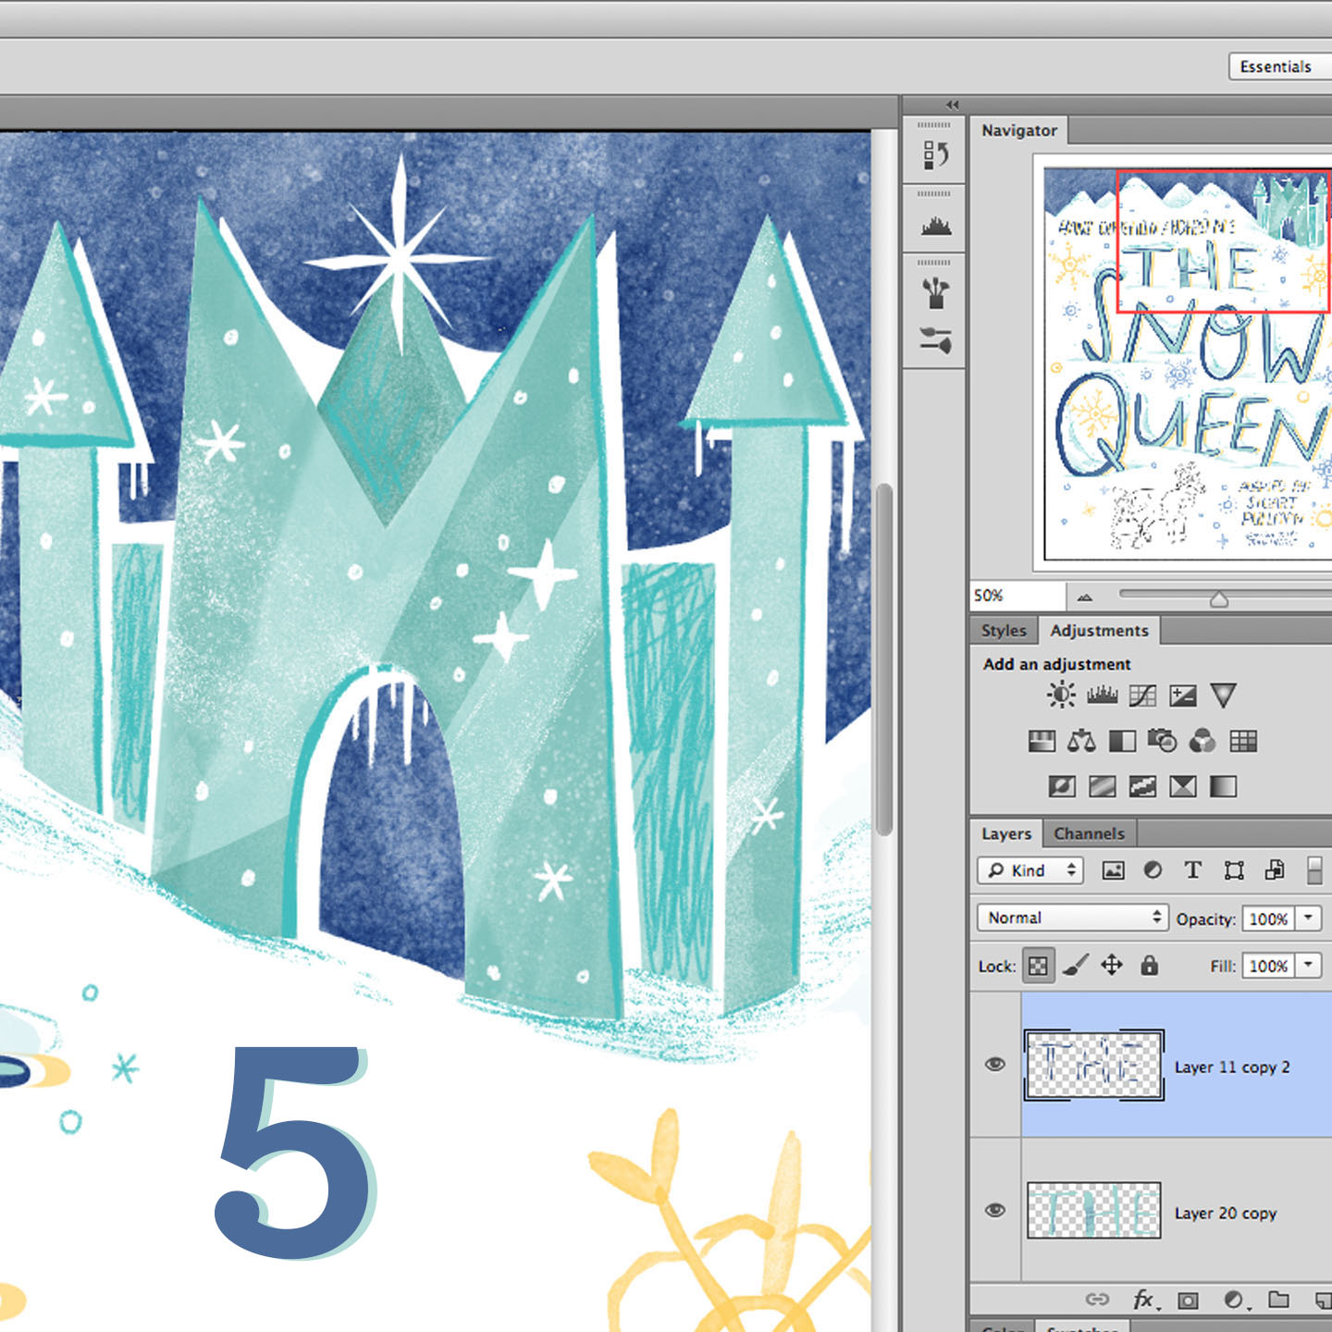Add a Levels adjustment
The height and width of the screenshot is (1332, 1332).
(1102, 695)
